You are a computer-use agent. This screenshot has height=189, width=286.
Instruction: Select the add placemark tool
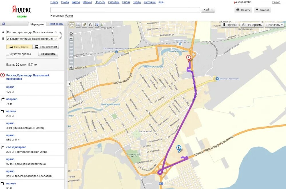click(97, 25)
